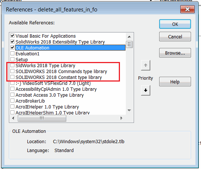This screenshot has width=201, height=169.
Task: Tick SOLIDWORKS 2018 Constant type library
Action: pyautogui.click(x=12, y=77)
